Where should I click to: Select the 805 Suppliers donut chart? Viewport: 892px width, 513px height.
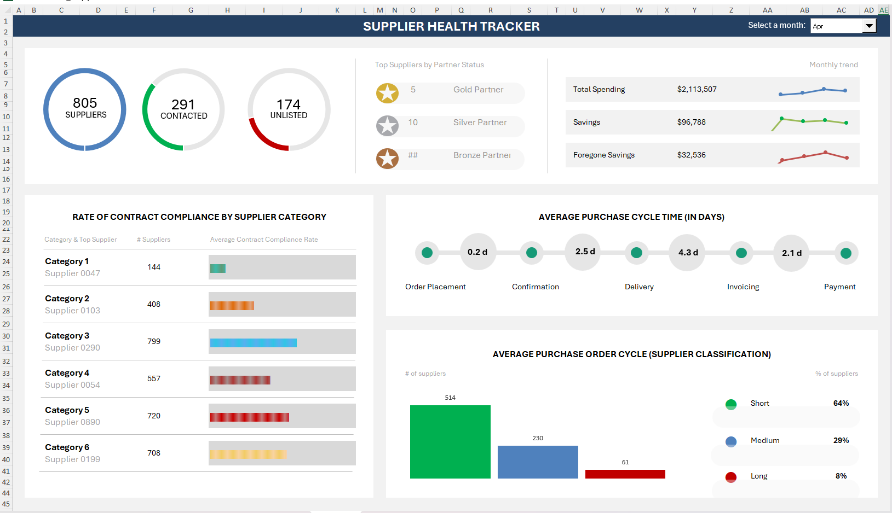pos(85,109)
